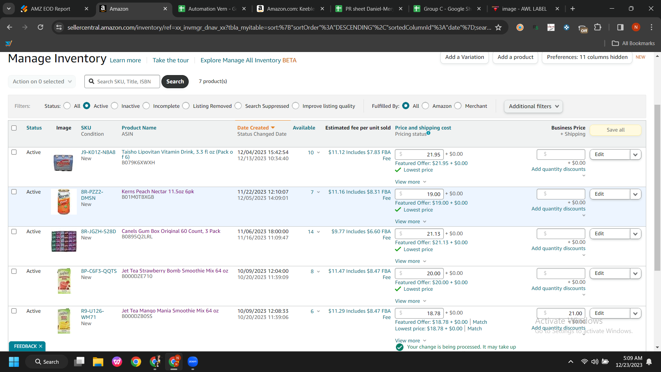This screenshot has width=661, height=372.
Task: Check the box for Canels Gum Box row
Action: (x=14, y=231)
